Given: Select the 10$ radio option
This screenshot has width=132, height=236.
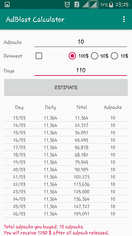Looking at the screenshot, I should point(114,56).
